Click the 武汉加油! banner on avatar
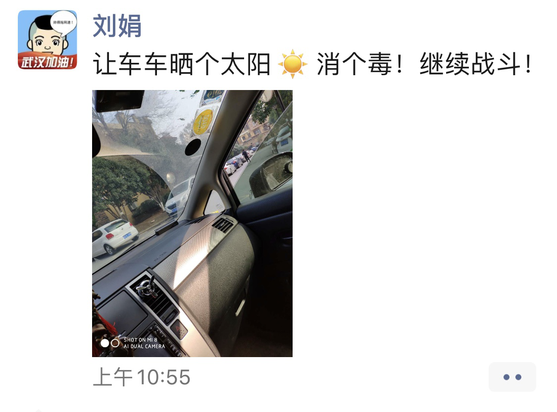Viewport: 557px width, 412px height. 47,62
